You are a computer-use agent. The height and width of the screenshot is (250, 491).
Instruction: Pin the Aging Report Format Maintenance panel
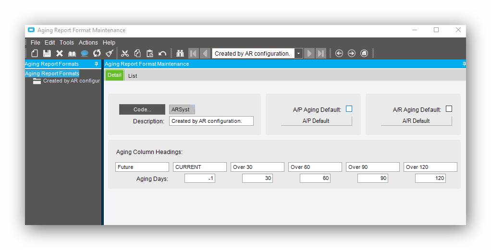click(464, 64)
